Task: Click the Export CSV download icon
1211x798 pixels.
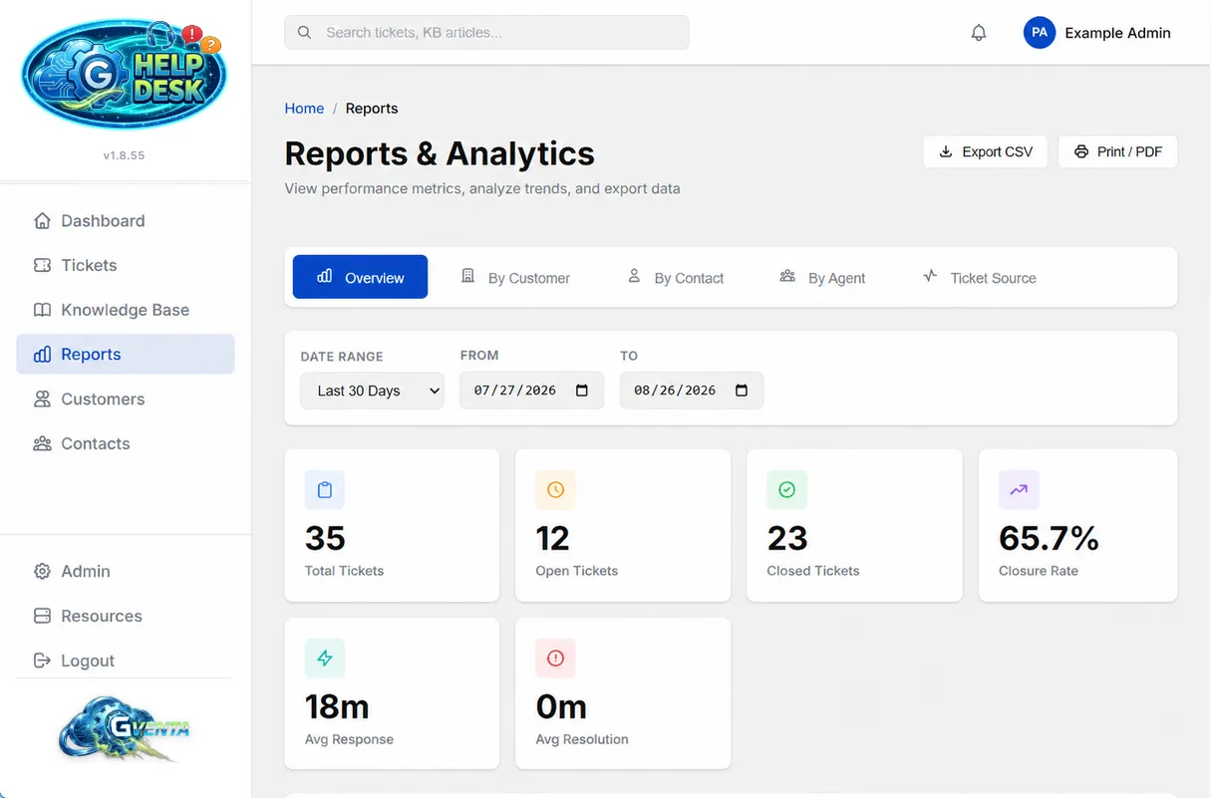Action: click(946, 152)
